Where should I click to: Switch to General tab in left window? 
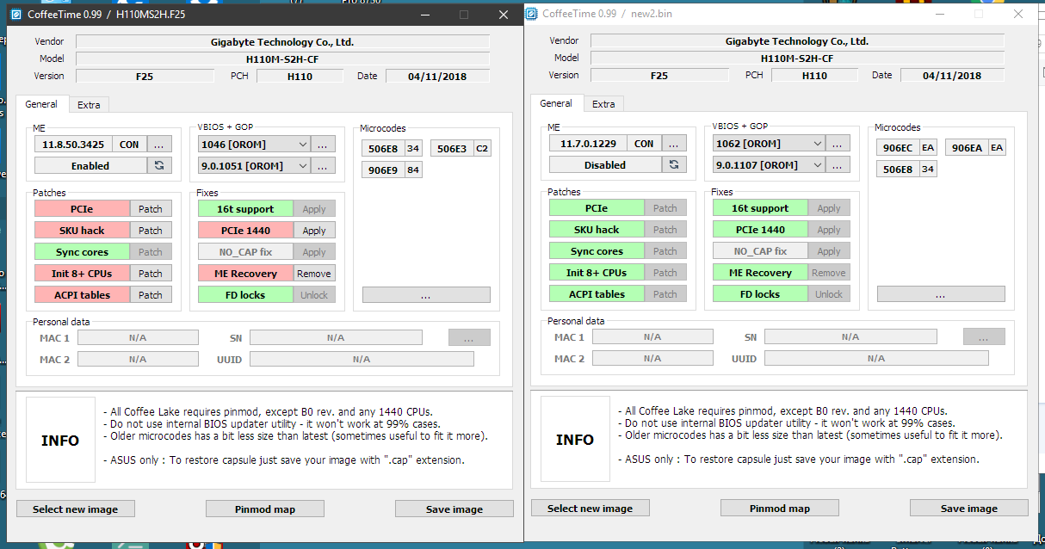point(41,104)
